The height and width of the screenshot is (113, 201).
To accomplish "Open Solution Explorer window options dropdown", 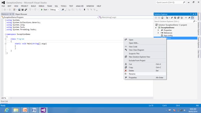I will point(191,14).
